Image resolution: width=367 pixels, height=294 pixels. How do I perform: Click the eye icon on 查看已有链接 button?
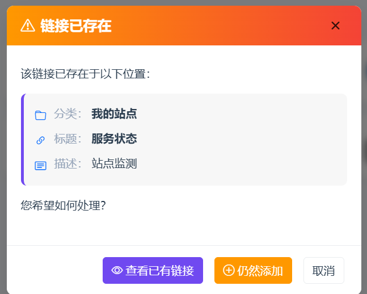coord(117,270)
